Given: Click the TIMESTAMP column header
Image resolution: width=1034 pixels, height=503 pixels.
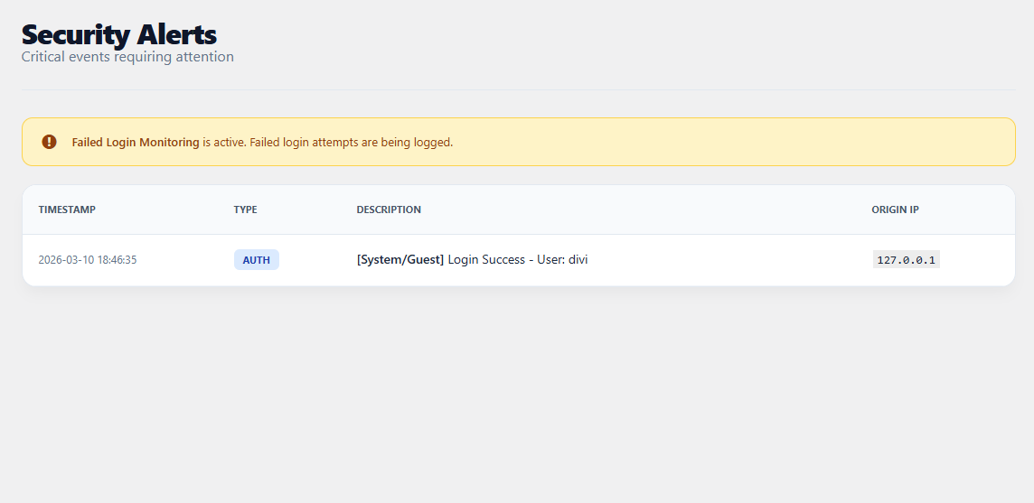Looking at the screenshot, I should tap(67, 210).
